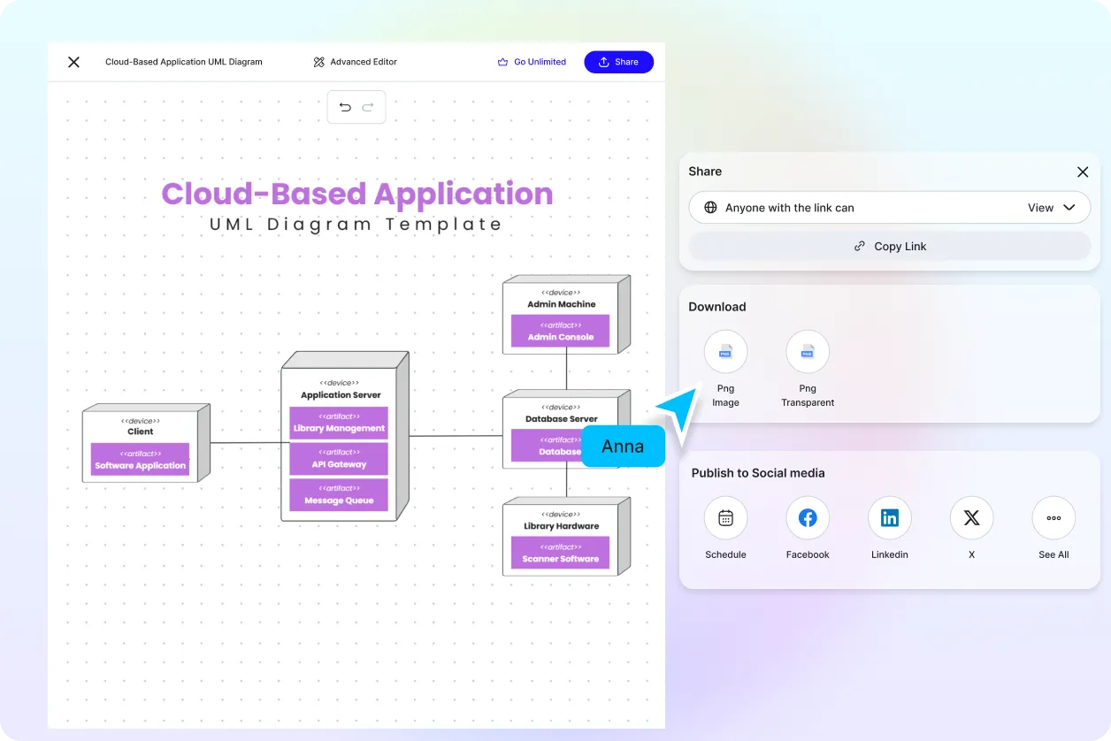Select the API Gateway artifact block

pos(339,459)
